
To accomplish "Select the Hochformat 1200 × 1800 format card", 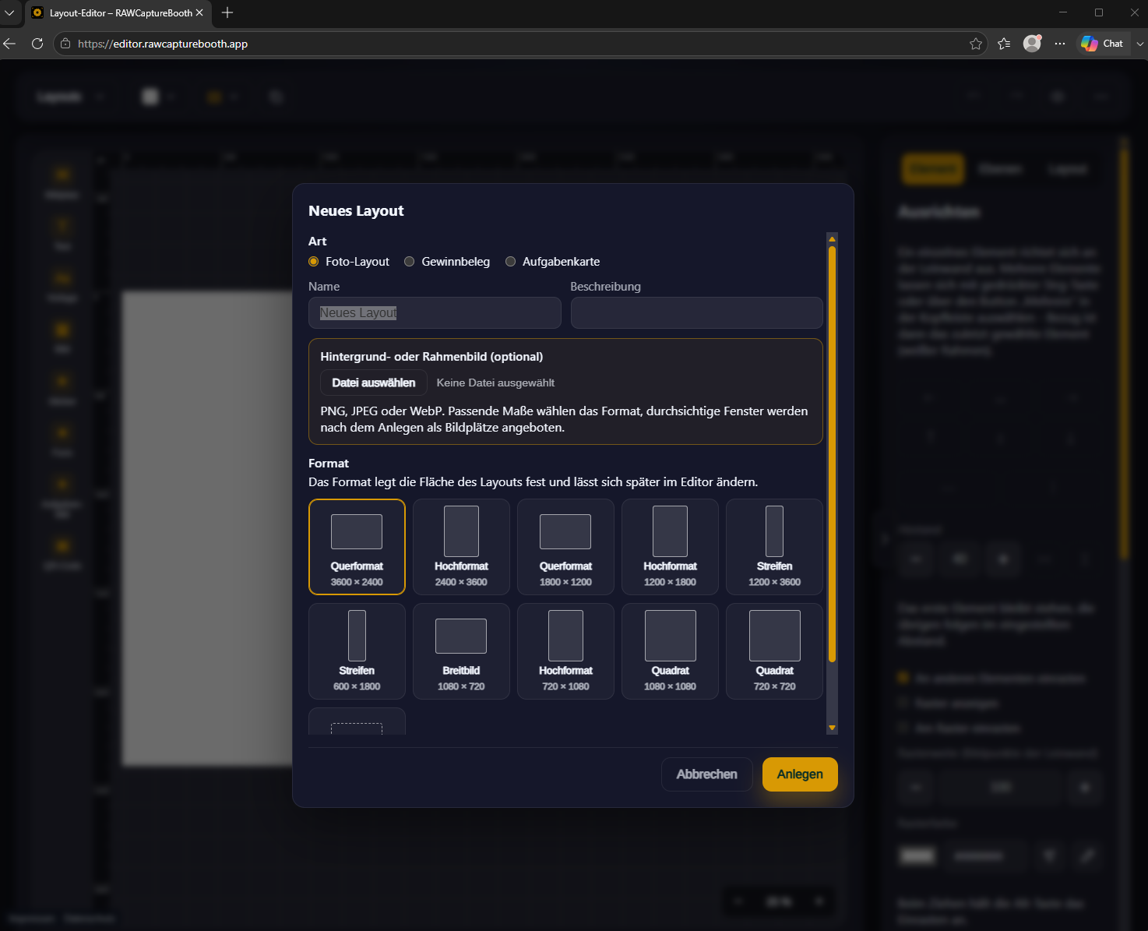I will click(670, 547).
